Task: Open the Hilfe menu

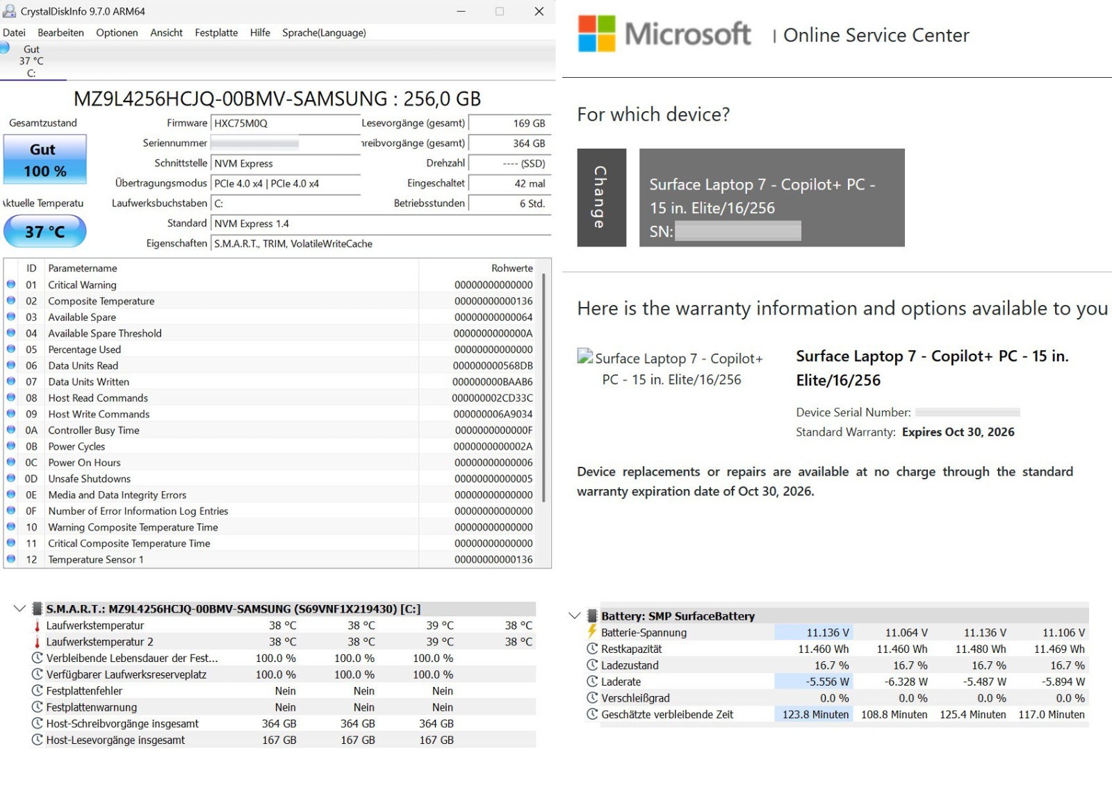Action: pos(260,33)
